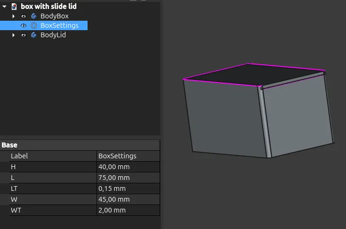Click the BoxSettings curly braces icon
This screenshot has height=229, width=346.
click(x=34, y=25)
